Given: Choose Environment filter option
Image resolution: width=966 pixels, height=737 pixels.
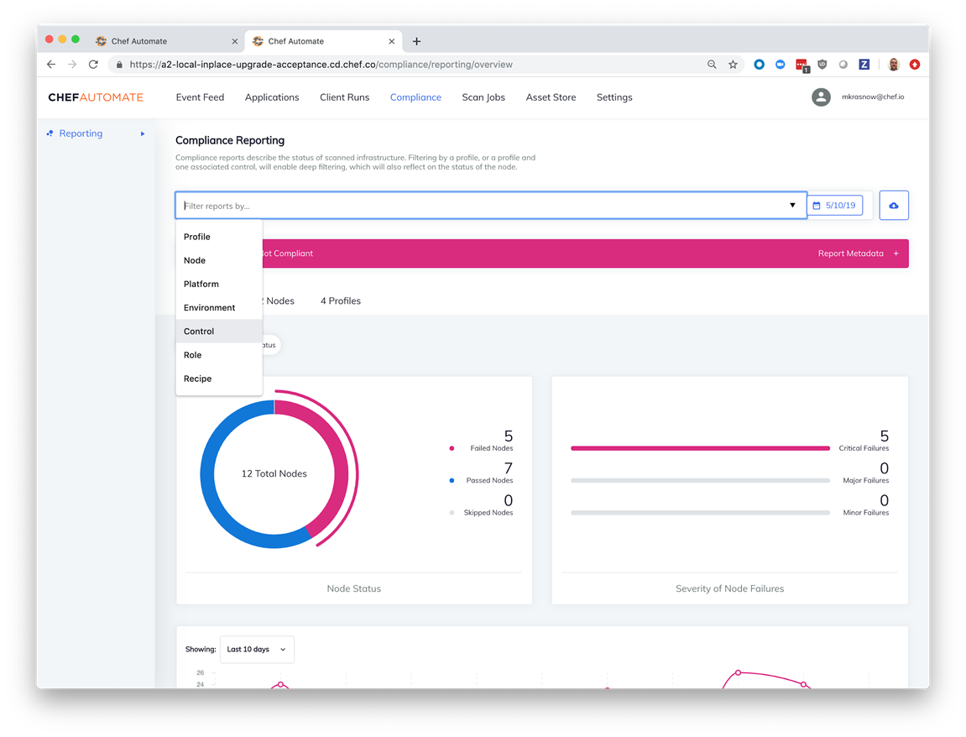Looking at the screenshot, I should pyautogui.click(x=209, y=308).
